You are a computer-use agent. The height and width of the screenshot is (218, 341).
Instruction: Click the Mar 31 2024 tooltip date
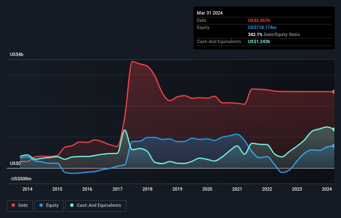[x=210, y=13]
